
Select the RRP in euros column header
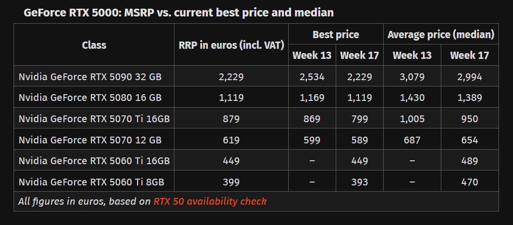click(232, 45)
